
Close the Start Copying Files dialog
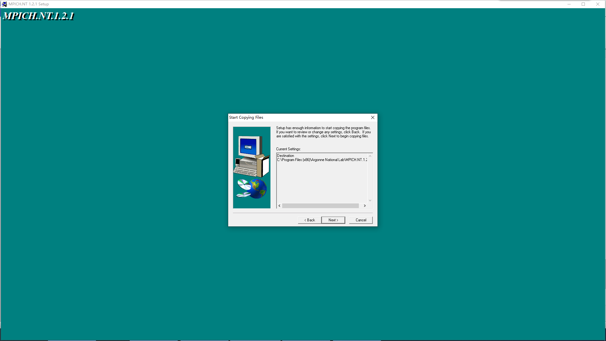[372, 117]
